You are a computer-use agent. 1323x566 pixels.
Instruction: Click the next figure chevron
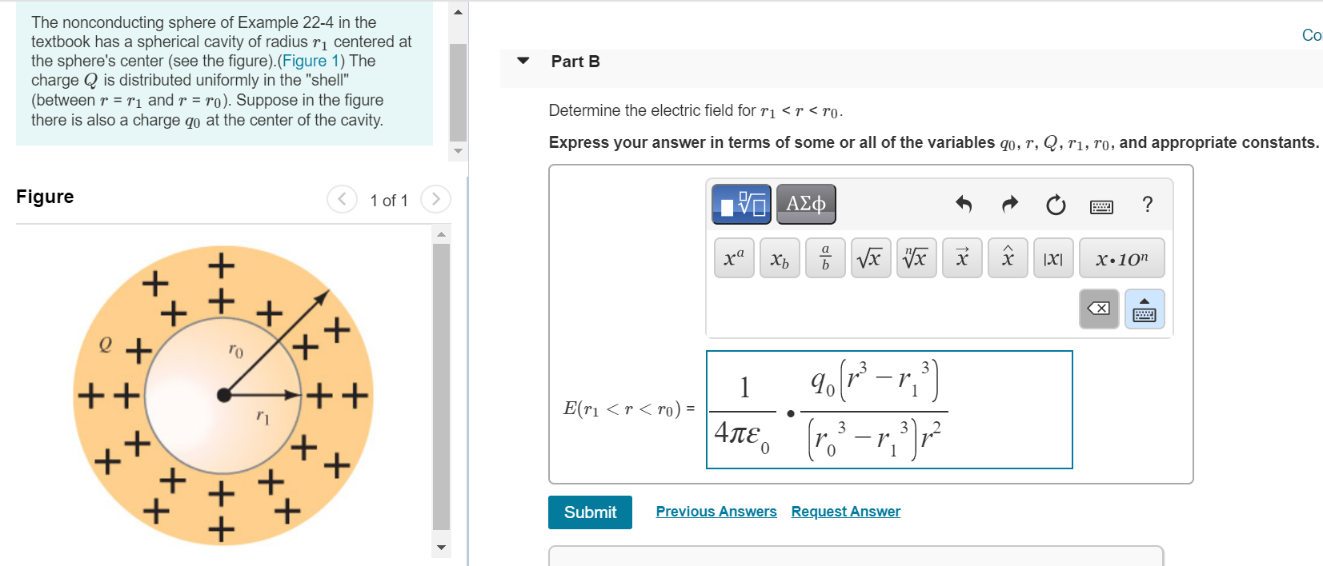click(x=435, y=199)
